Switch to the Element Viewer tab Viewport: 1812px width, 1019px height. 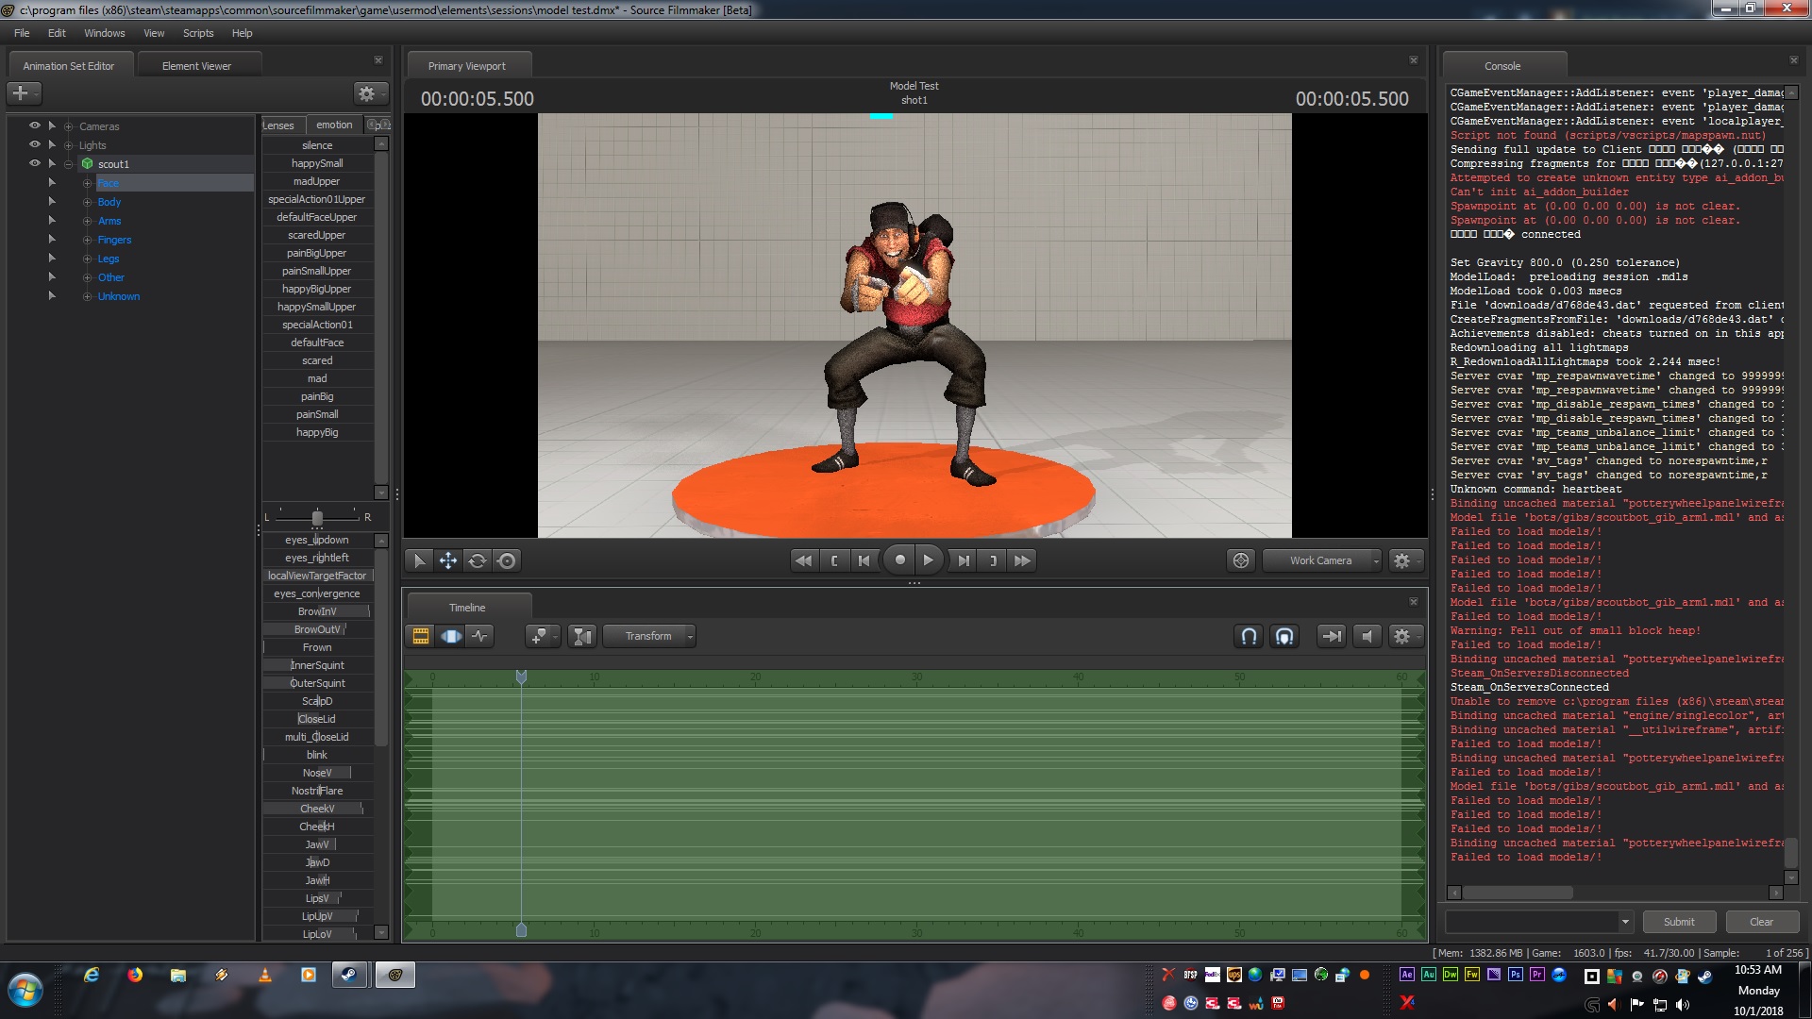point(196,66)
